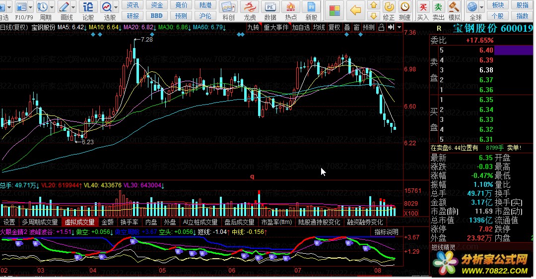
Task: Expand the 全球 globe dropdown arrow
Action: (481, 7)
